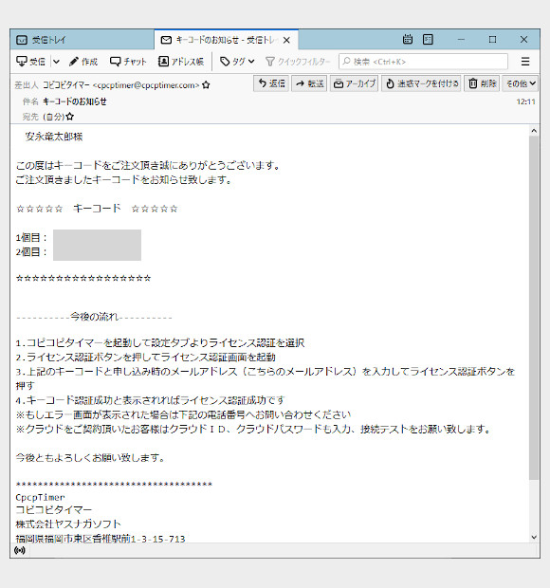550x588 pixels.
Task: Open the calendar icon in tab bar
Action: pyautogui.click(x=408, y=40)
